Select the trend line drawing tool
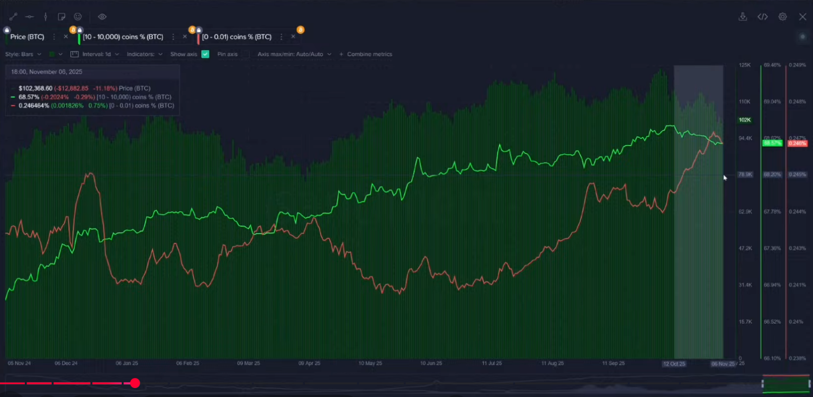Screen dimensions: 813x397 click(x=13, y=16)
